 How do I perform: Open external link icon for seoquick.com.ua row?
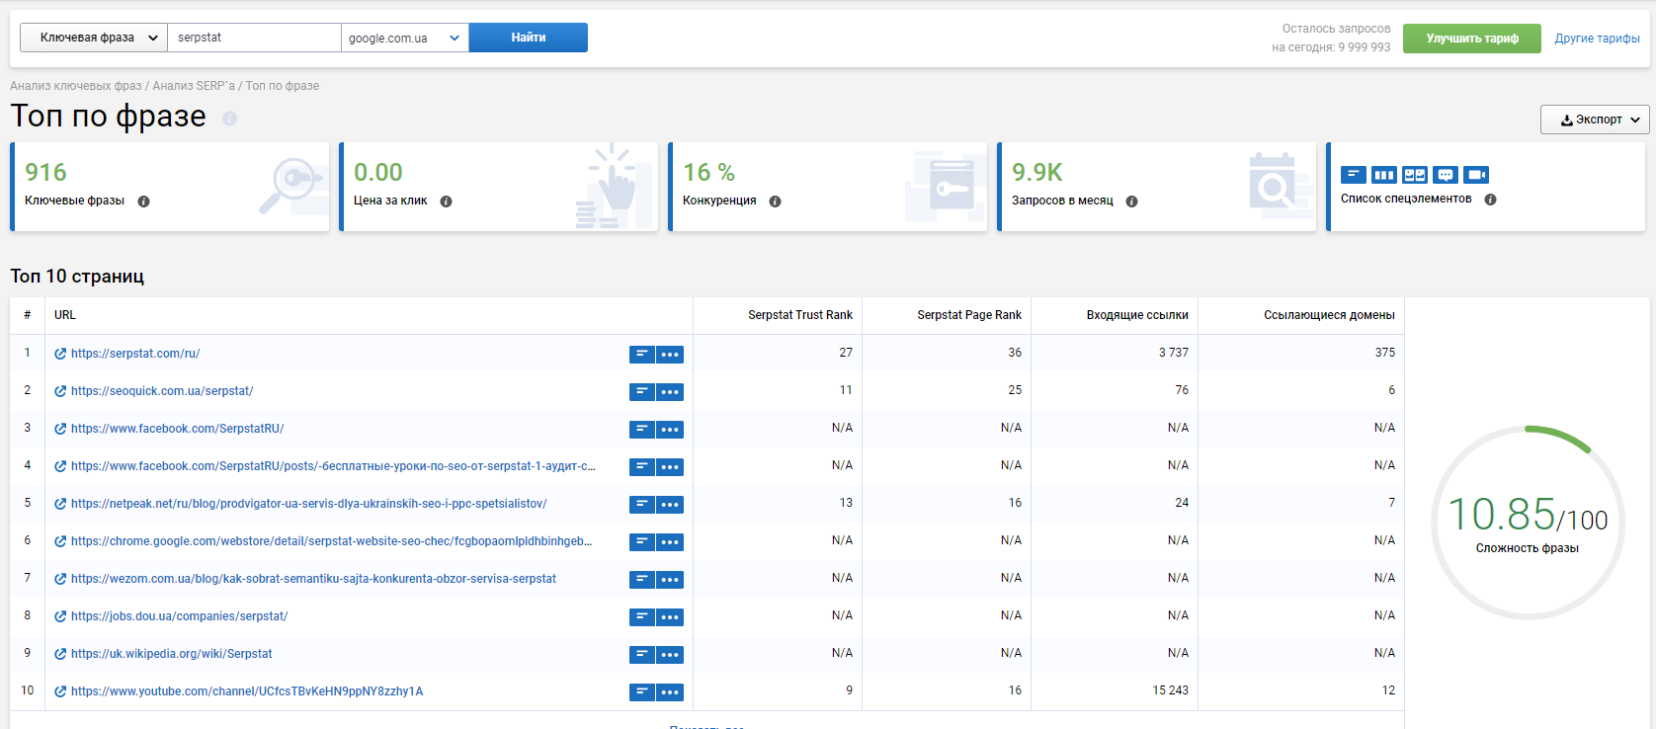tap(60, 391)
